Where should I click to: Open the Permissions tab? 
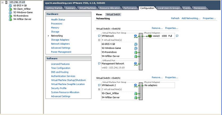click(200, 8)
